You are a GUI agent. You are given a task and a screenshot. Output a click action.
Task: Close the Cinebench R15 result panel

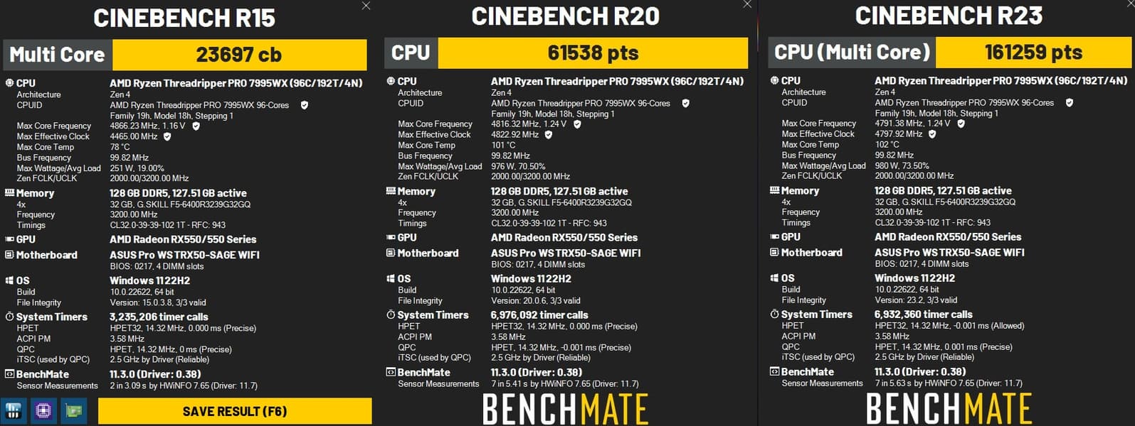click(x=366, y=6)
